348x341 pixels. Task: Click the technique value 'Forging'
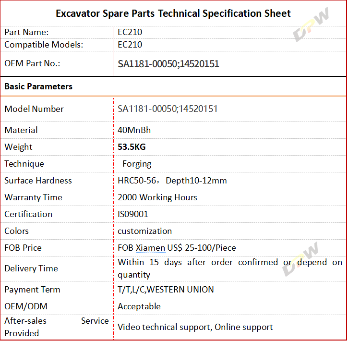point(137,164)
